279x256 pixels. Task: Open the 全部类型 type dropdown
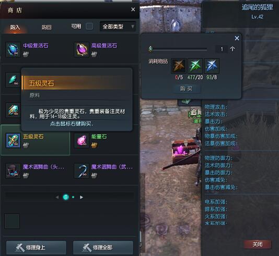point(118,27)
